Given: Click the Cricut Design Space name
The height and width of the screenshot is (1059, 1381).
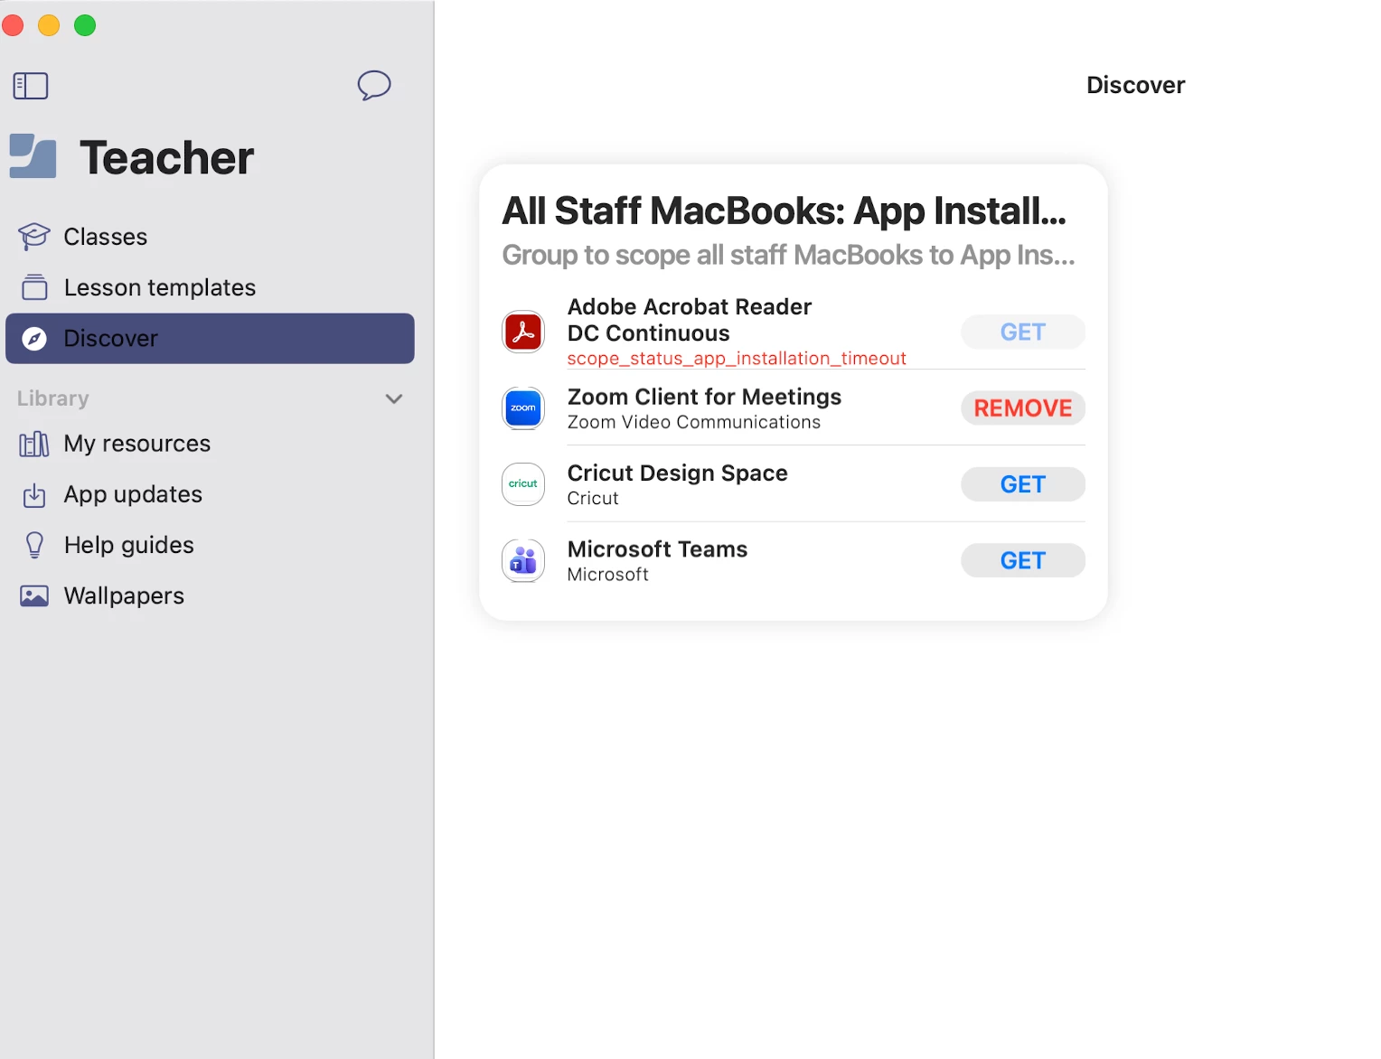Looking at the screenshot, I should tap(677, 473).
